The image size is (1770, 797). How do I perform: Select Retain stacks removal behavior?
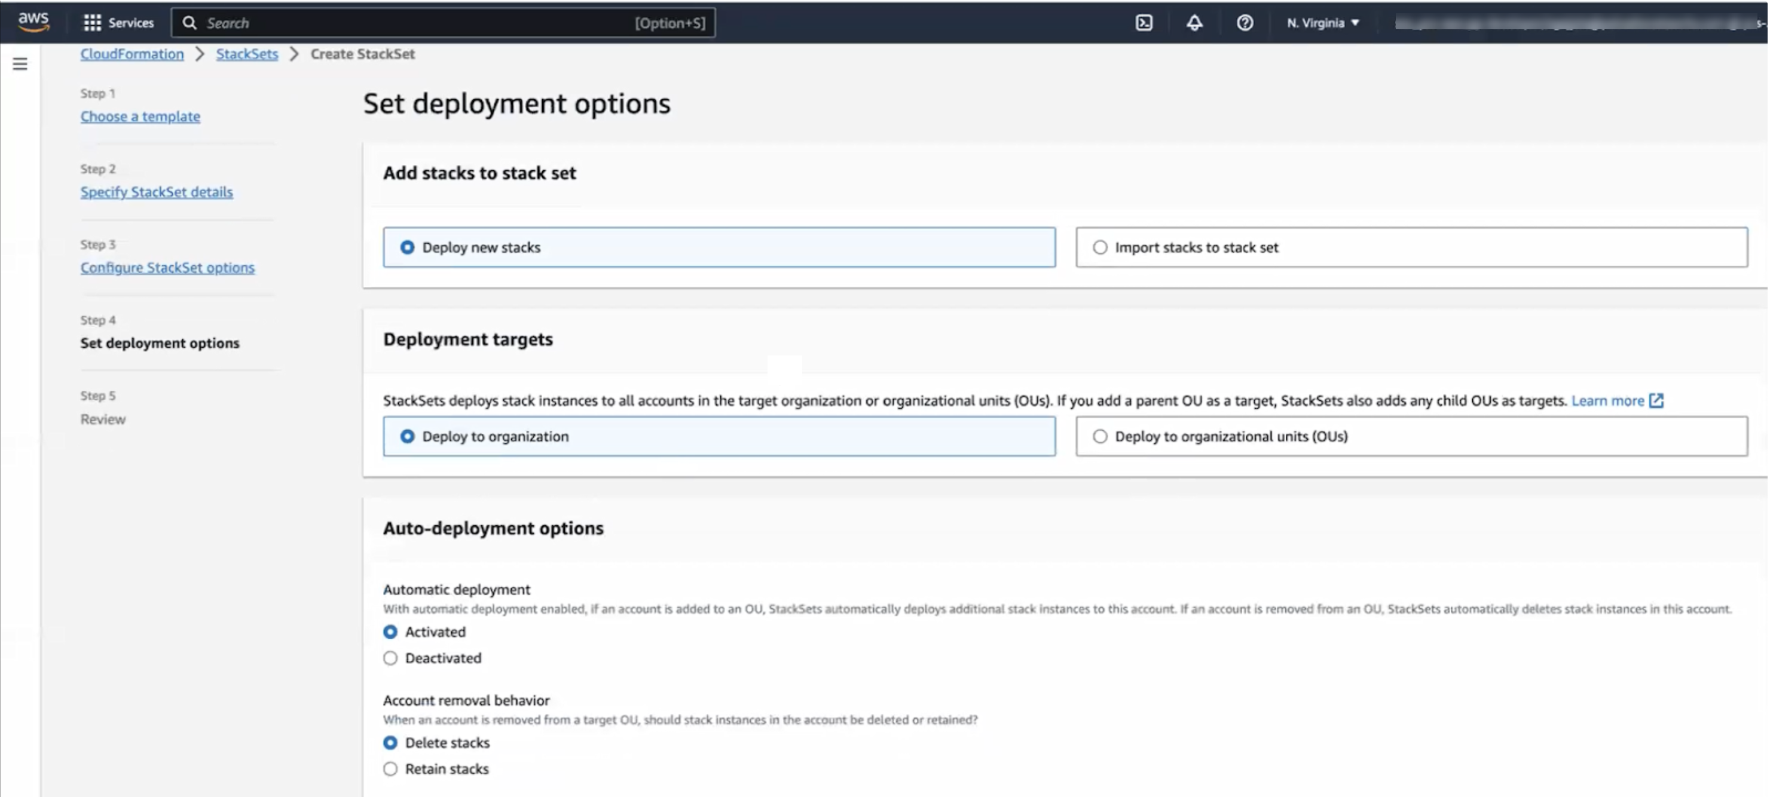pyautogui.click(x=390, y=769)
